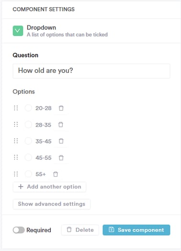Grab the drag handle for 20-28 option

pos(16,108)
